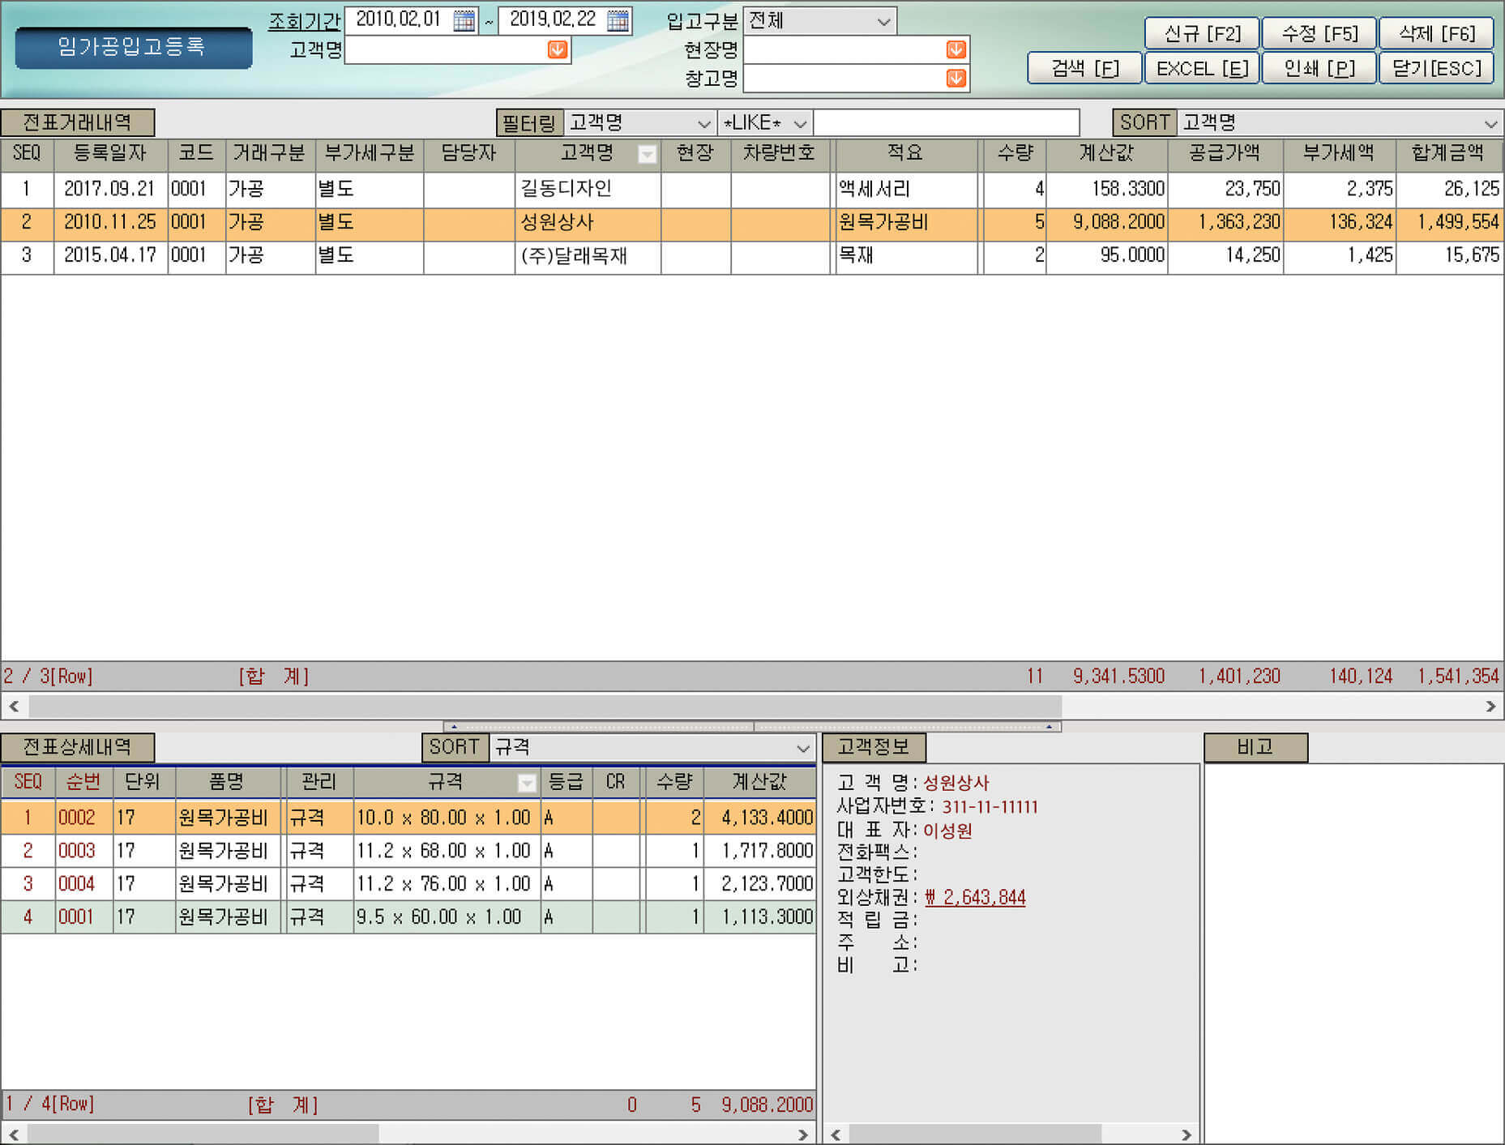This screenshot has width=1505, height=1145.
Task: Open 규격 column filter in detail grid
Action: [x=527, y=783]
